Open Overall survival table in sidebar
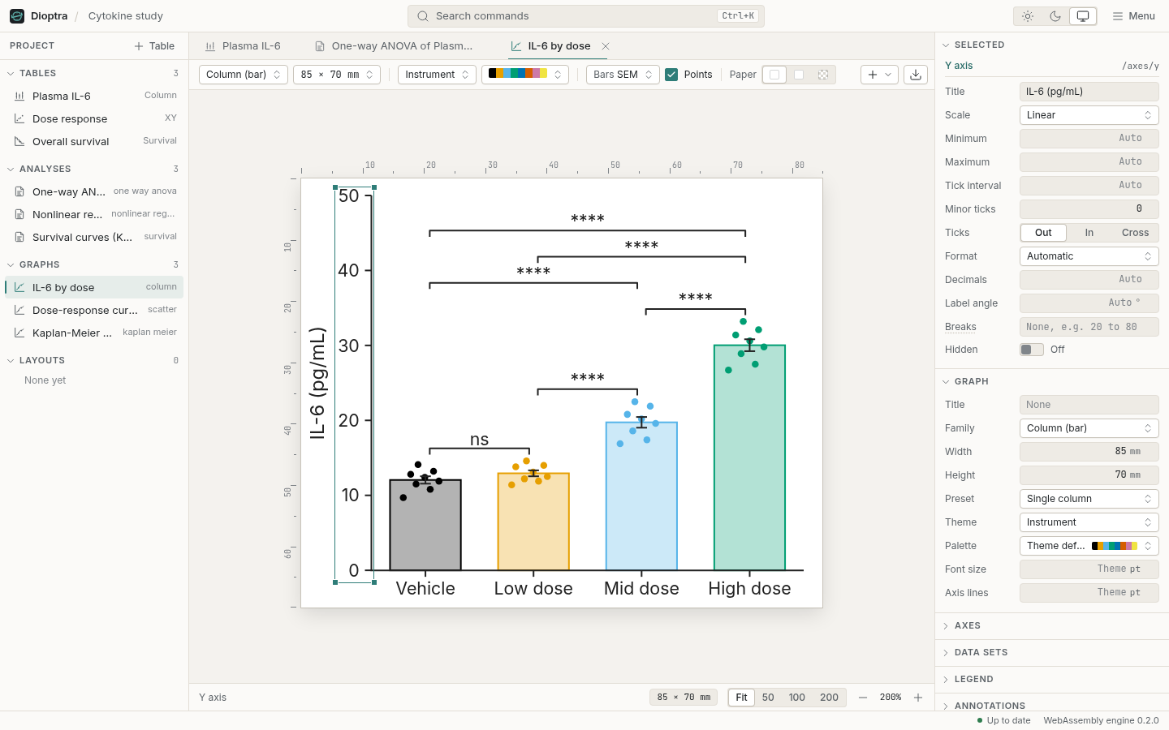The image size is (1169, 730). point(94,141)
